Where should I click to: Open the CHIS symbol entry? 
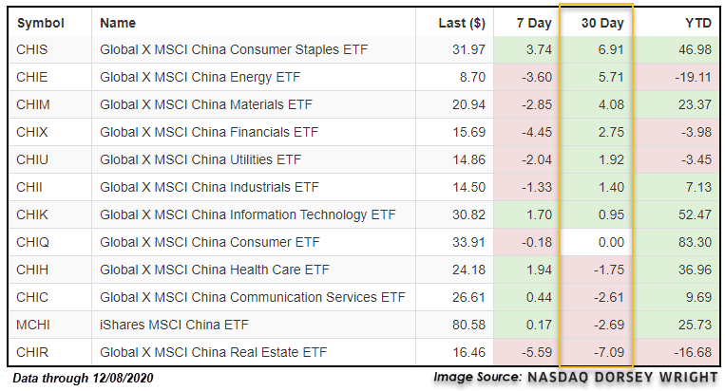click(x=32, y=49)
